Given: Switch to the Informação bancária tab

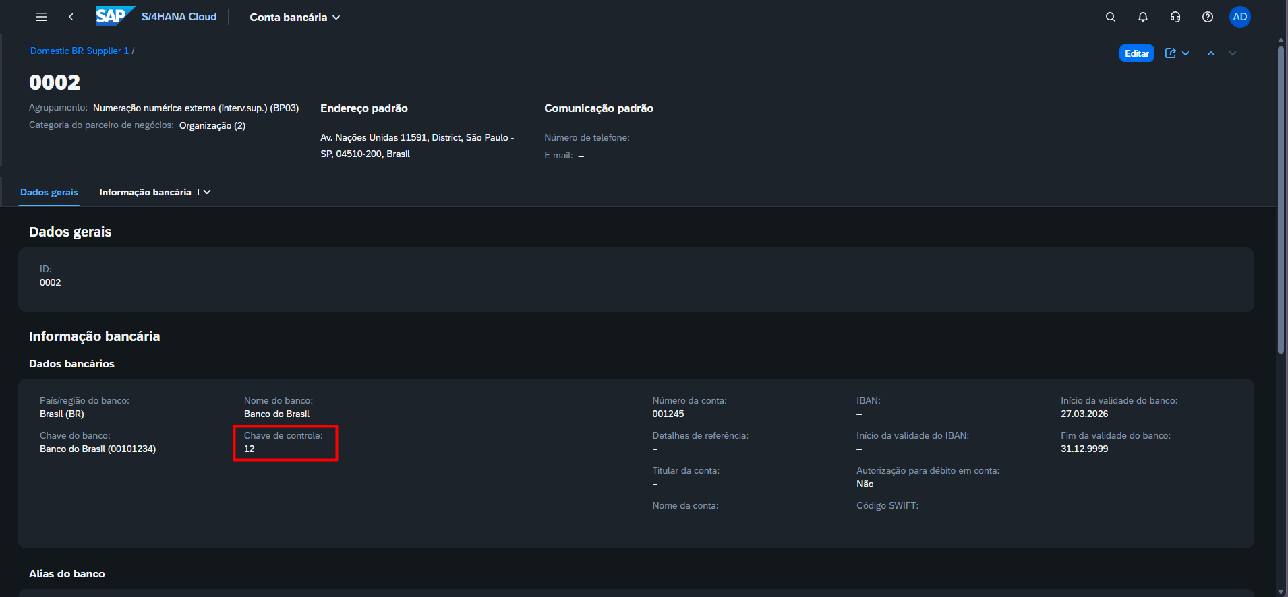Looking at the screenshot, I should click(x=145, y=192).
